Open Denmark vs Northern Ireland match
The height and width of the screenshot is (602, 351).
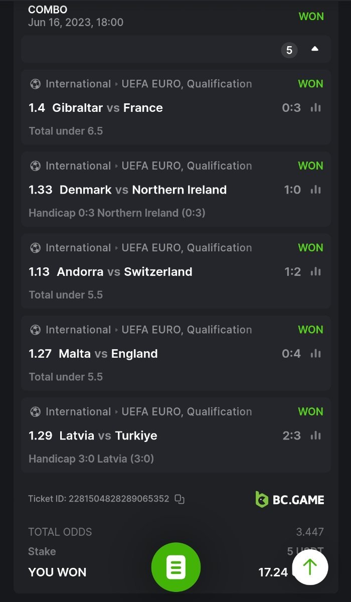(x=143, y=190)
